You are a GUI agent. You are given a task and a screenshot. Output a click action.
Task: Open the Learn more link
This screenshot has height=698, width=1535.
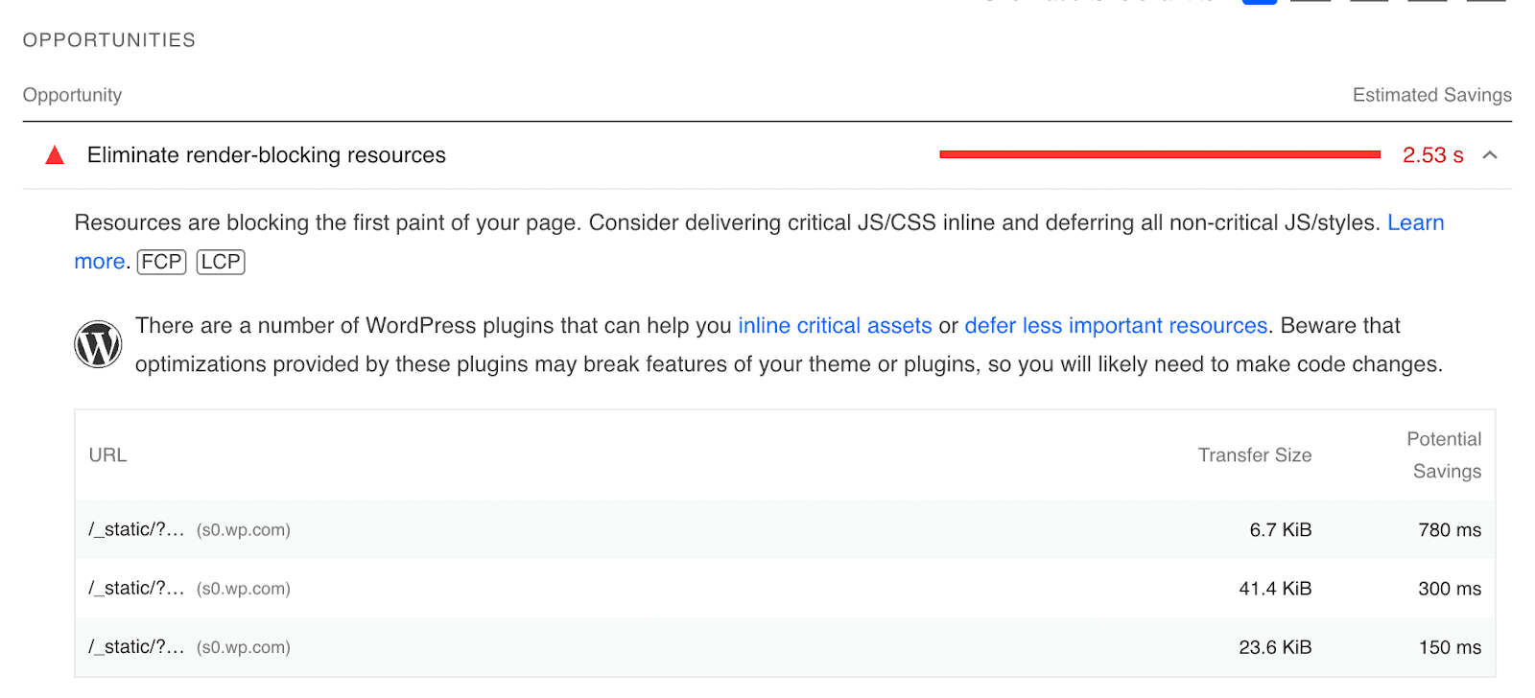click(x=1415, y=222)
